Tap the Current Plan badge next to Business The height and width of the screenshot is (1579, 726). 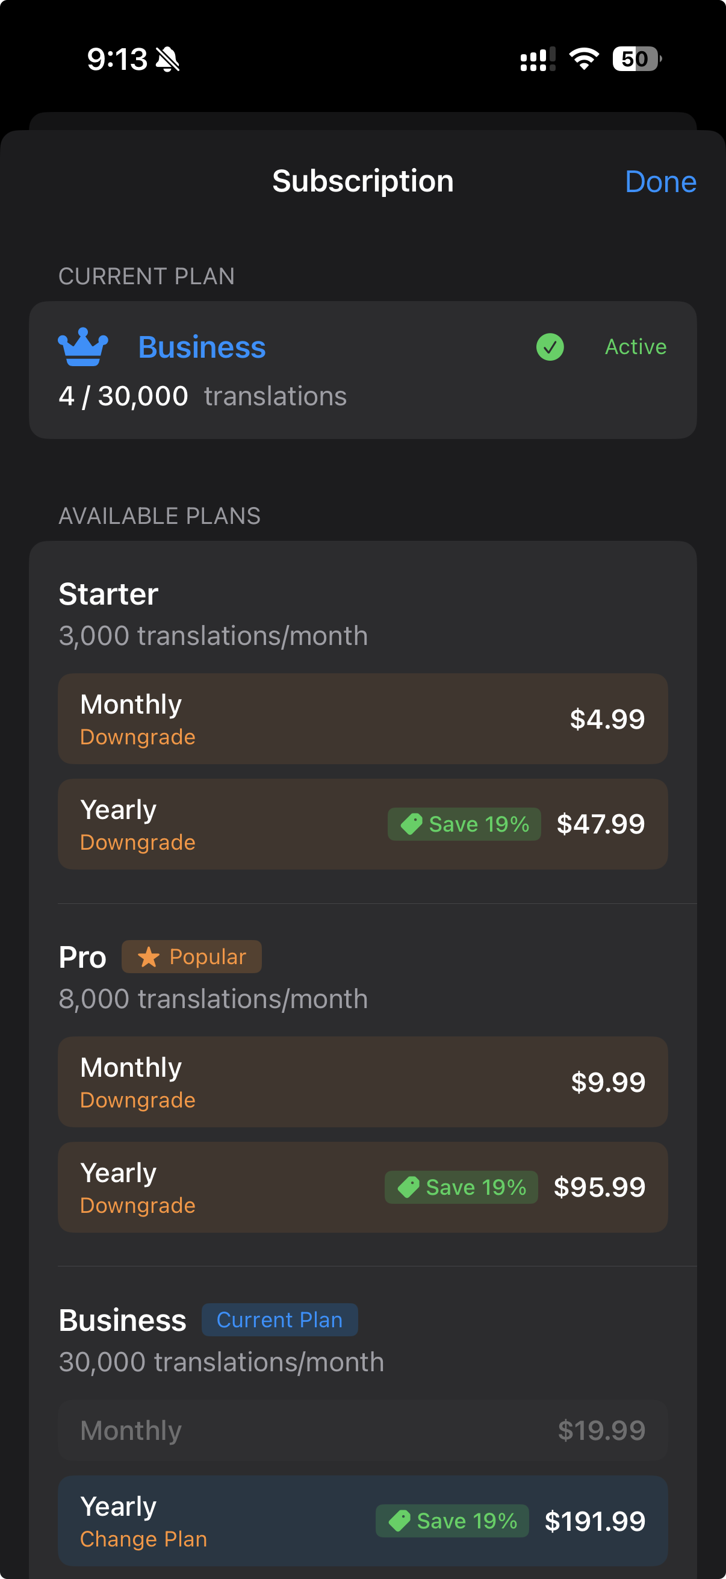tap(279, 1319)
